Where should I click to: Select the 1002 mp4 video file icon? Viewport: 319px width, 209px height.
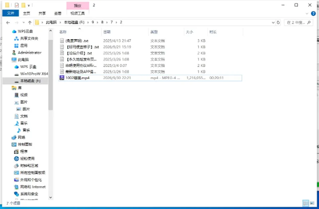coord(62,78)
